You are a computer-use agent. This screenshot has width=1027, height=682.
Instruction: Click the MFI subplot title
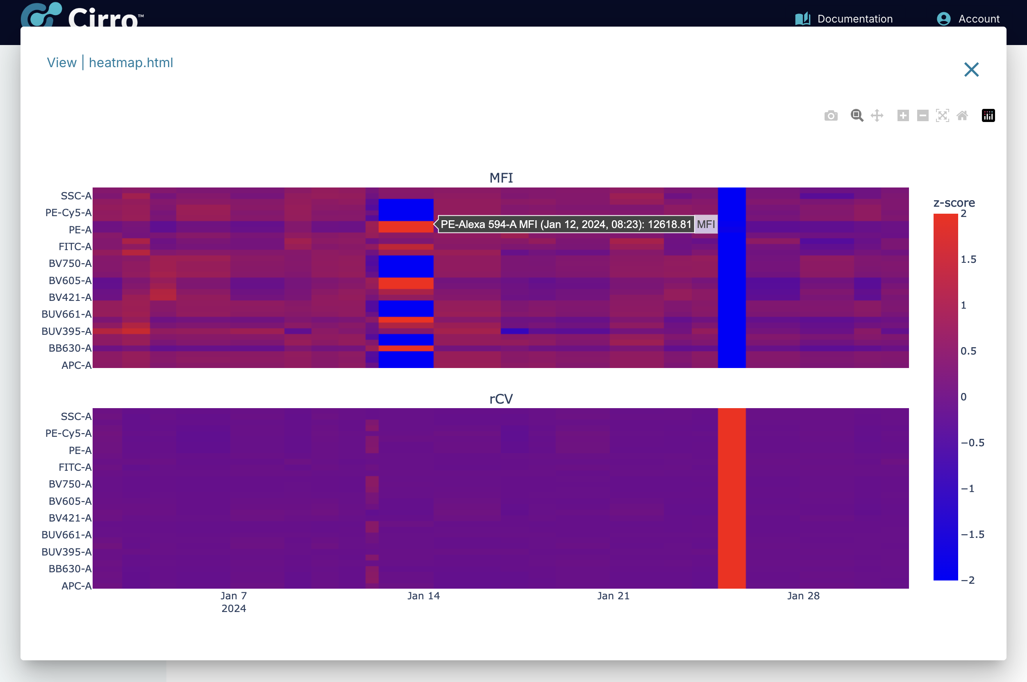501,178
